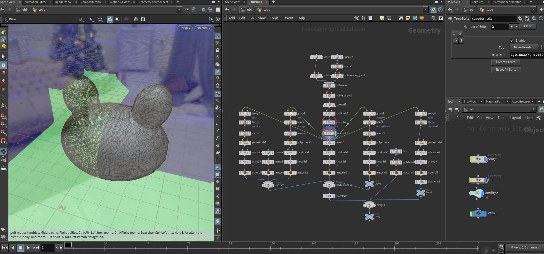This screenshot has height=254, width=544.
Task: Open the Performance Monitor tab
Action: point(507,2)
